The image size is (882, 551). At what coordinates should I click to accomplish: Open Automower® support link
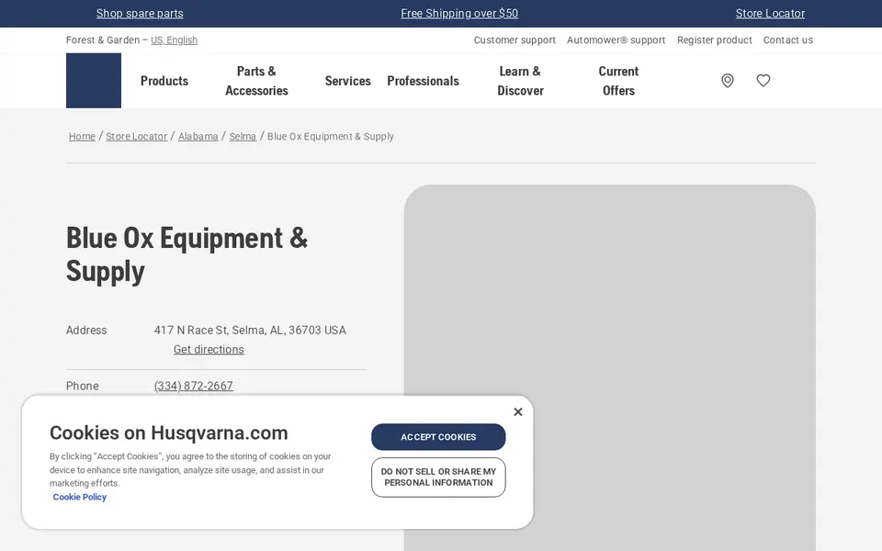pyautogui.click(x=616, y=39)
